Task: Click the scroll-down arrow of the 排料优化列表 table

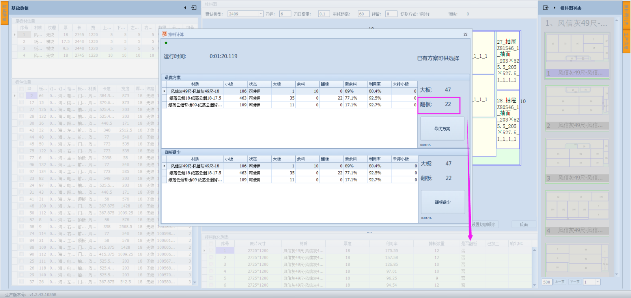Action: click(535, 285)
